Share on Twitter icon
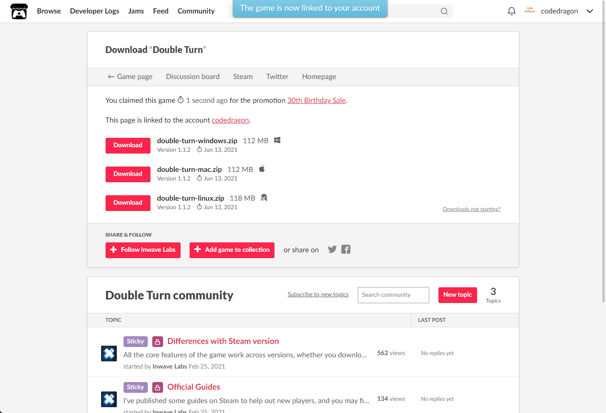The image size is (606, 413). (x=332, y=249)
